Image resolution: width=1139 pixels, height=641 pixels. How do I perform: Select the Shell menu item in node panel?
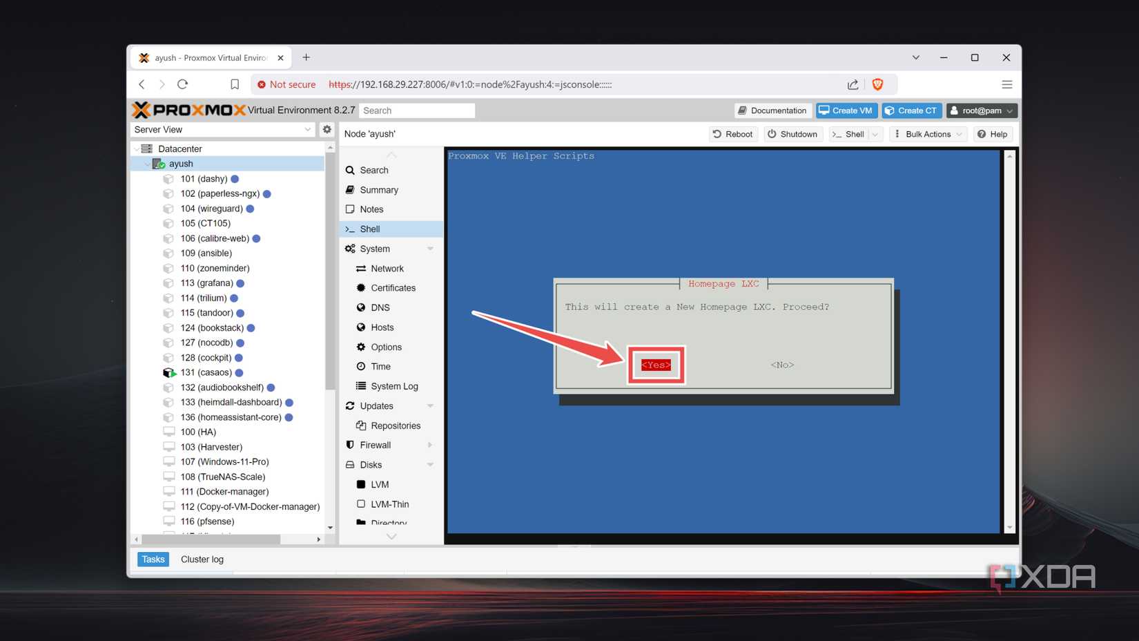391,229
